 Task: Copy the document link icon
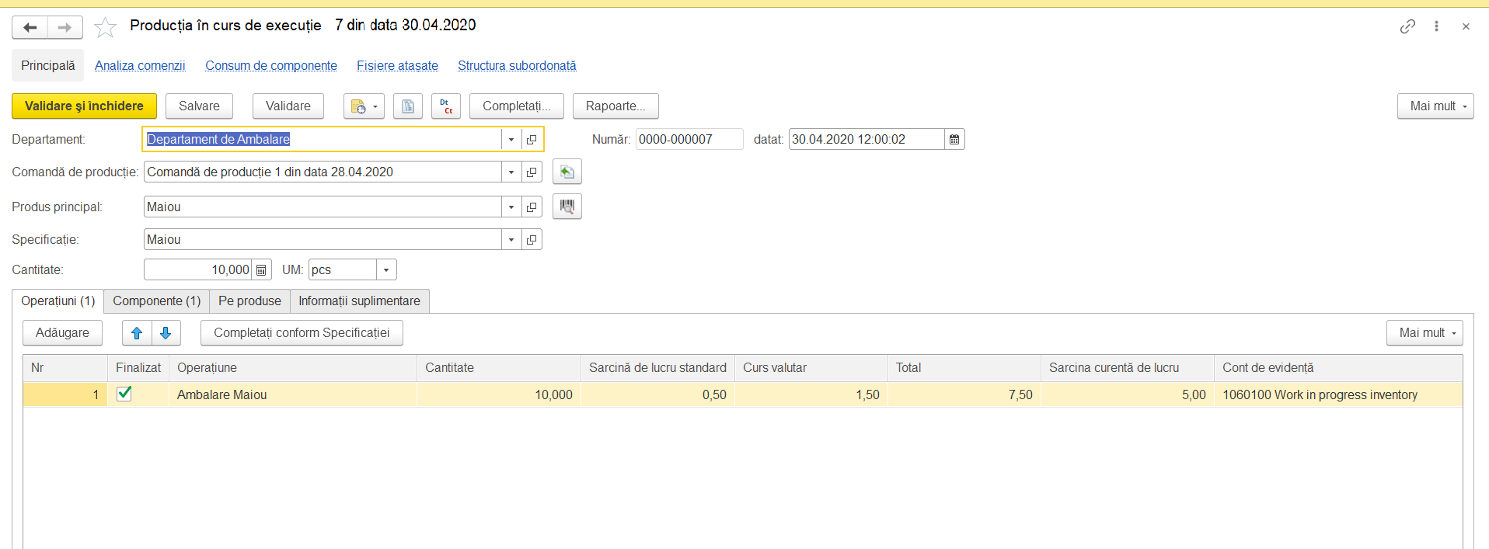pyautogui.click(x=1407, y=26)
